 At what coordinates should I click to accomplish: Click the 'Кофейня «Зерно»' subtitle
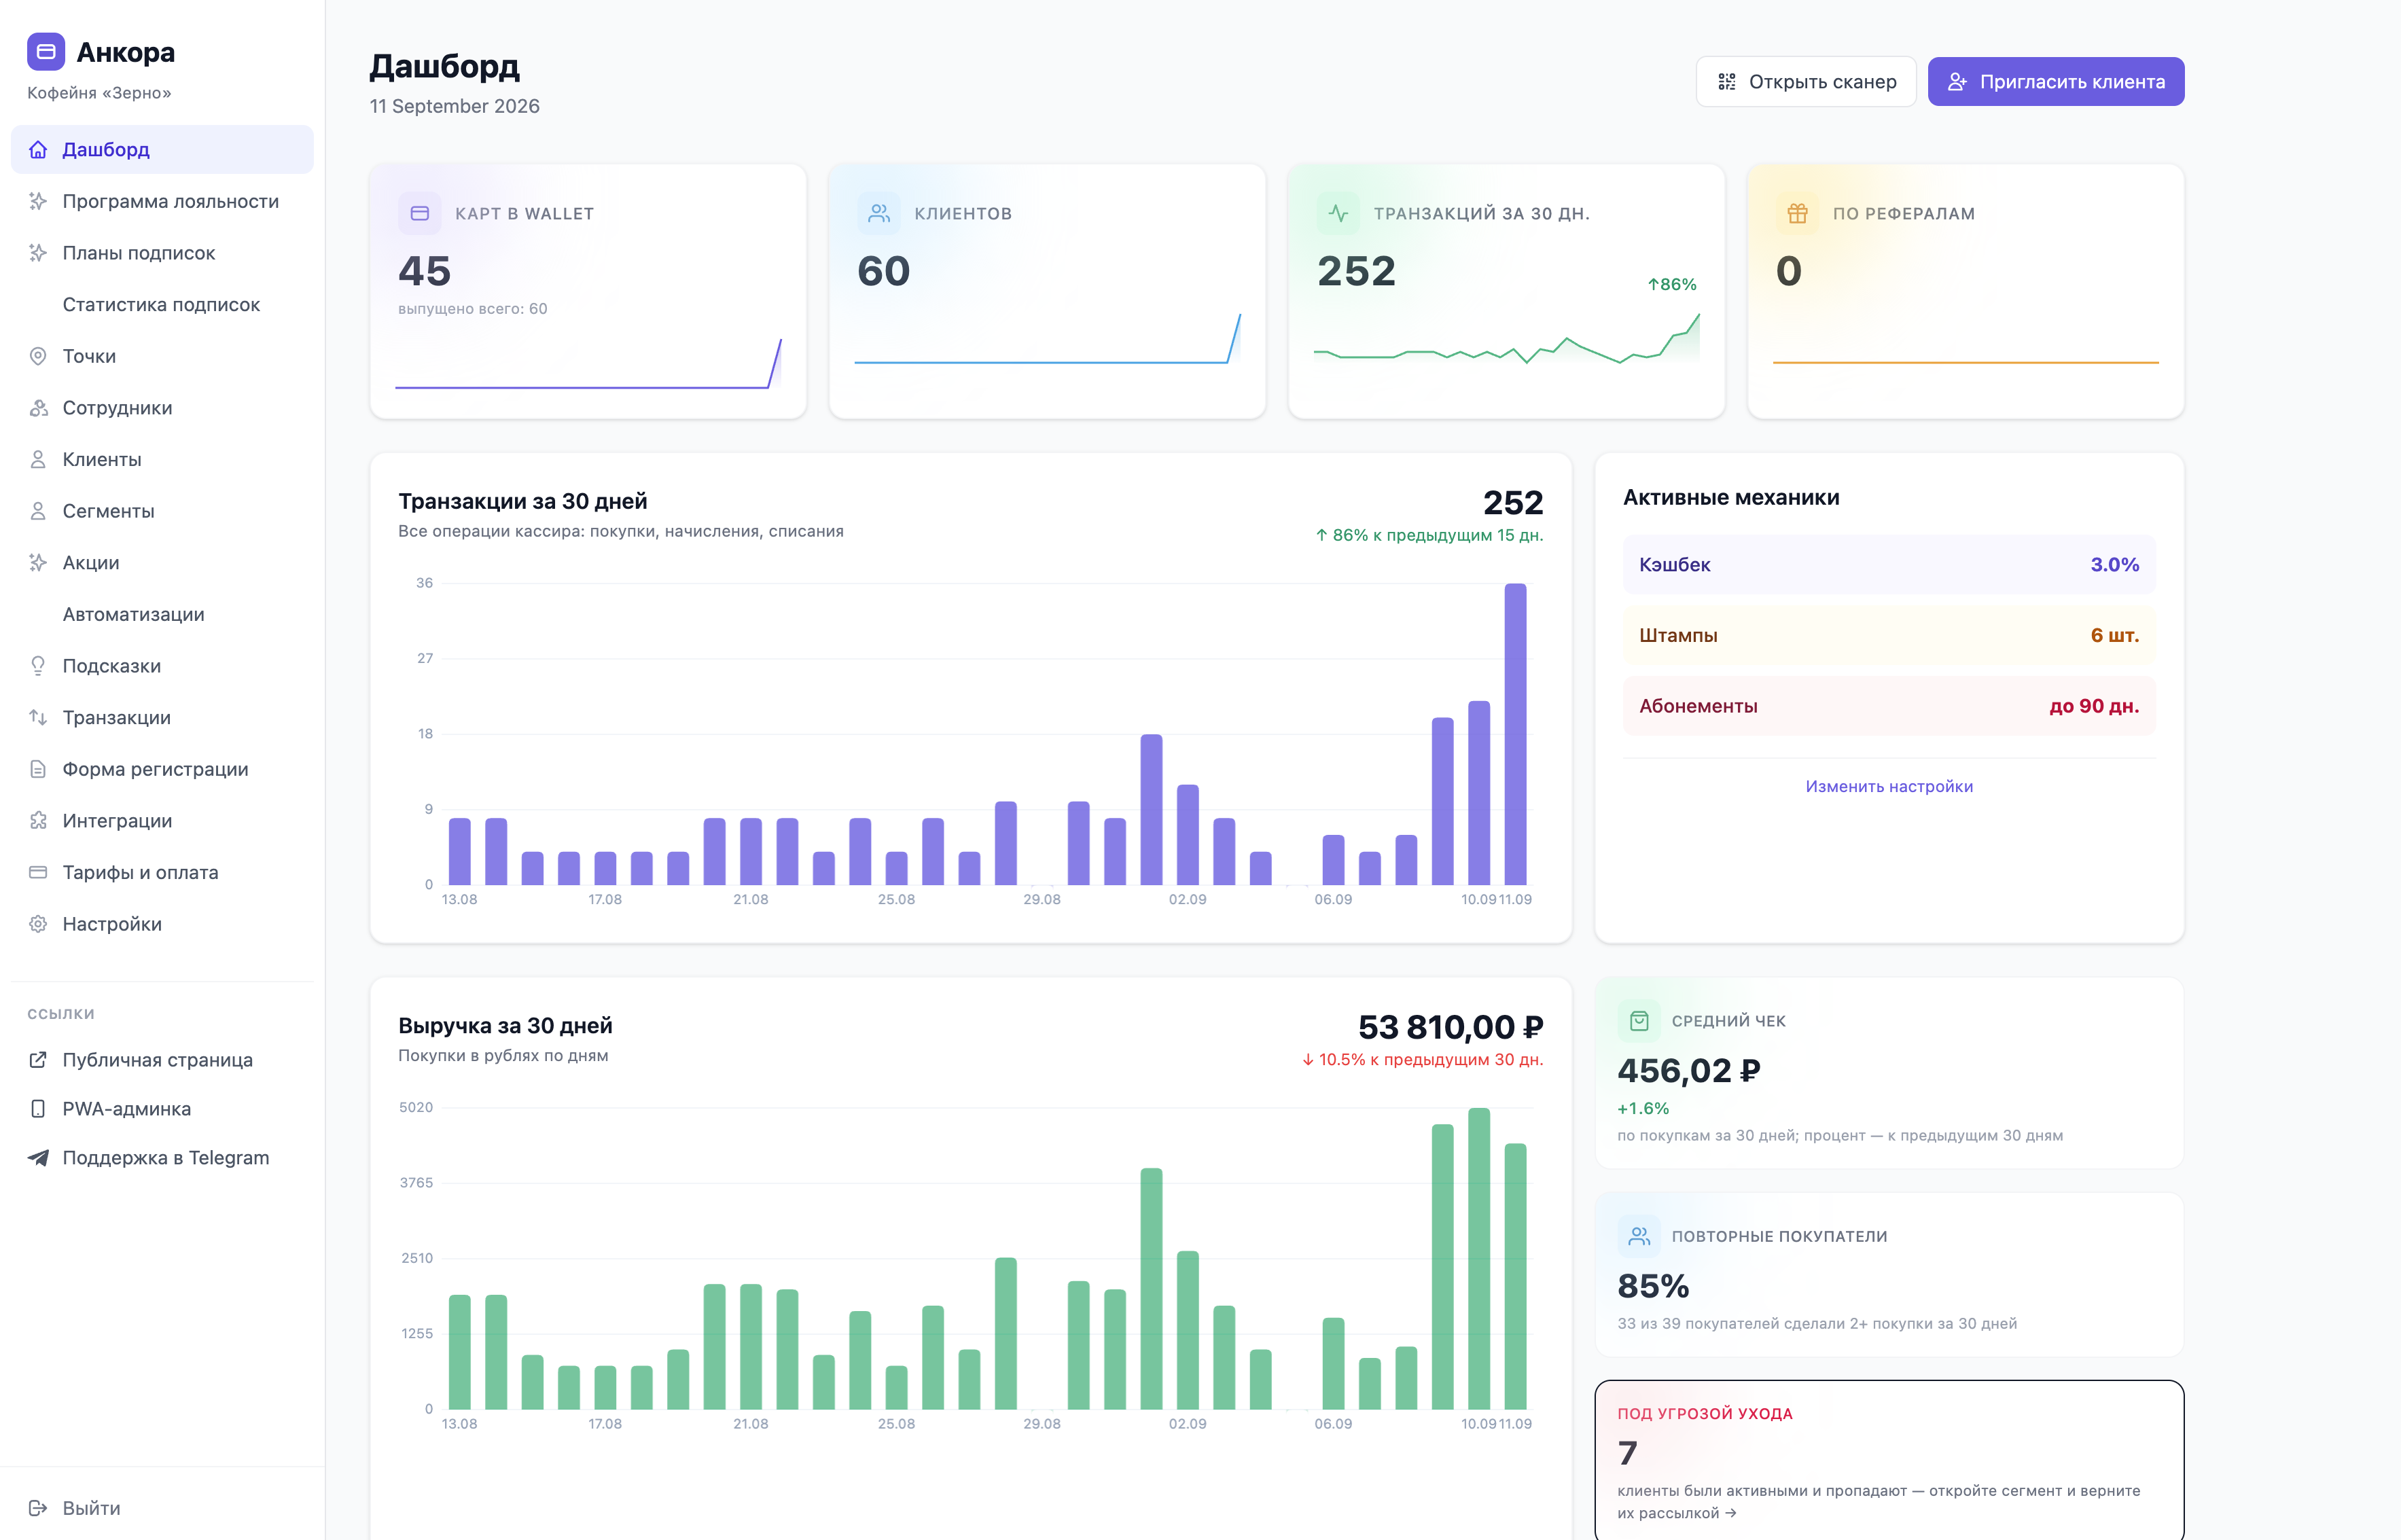(99, 93)
